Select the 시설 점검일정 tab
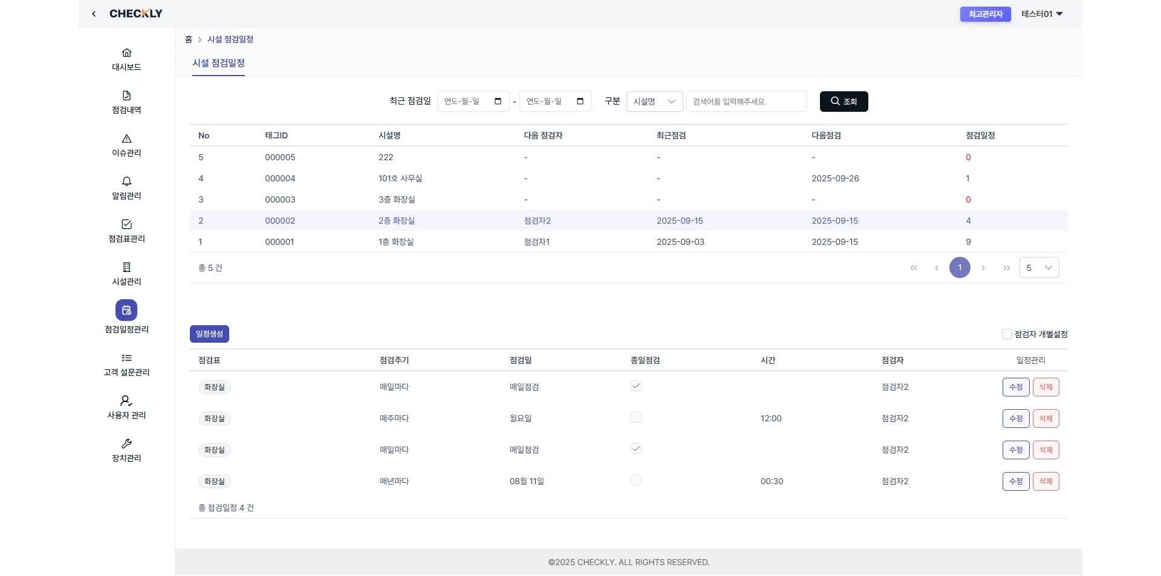Image resolution: width=1161 pixels, height=576 pixels. (218, 63)
